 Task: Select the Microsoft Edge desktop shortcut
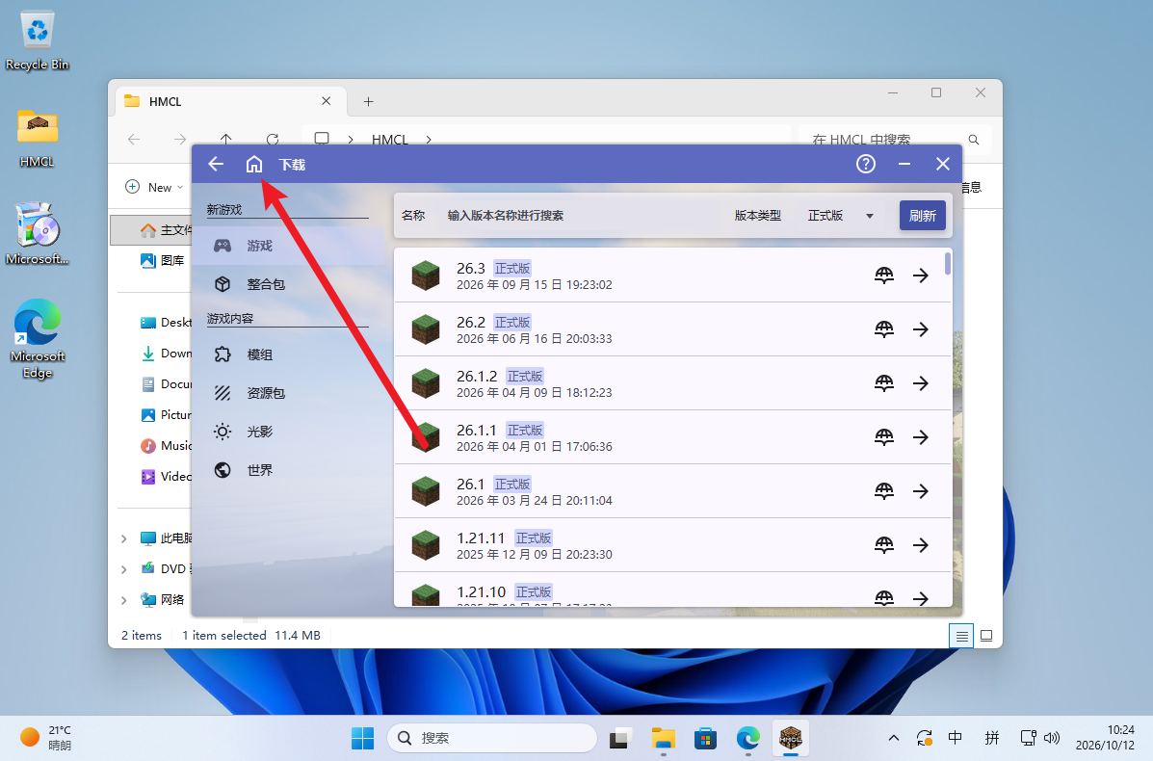[x=38, y=338]
